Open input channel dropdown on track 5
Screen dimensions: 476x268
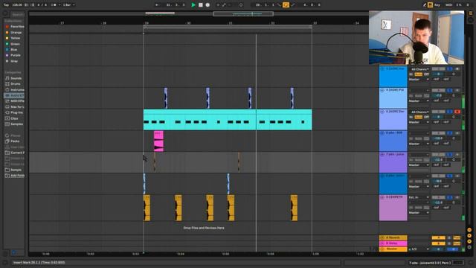click(x=419, y=112)
